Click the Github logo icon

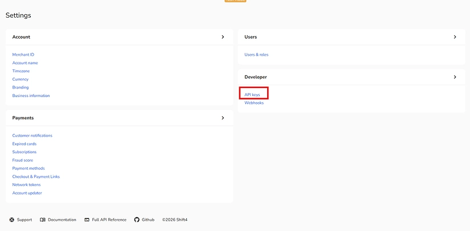click(137, 220)
